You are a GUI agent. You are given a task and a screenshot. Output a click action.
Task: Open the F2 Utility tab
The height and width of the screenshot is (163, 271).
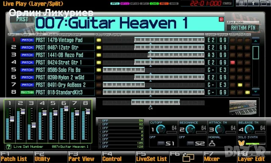tap(50, 157)
